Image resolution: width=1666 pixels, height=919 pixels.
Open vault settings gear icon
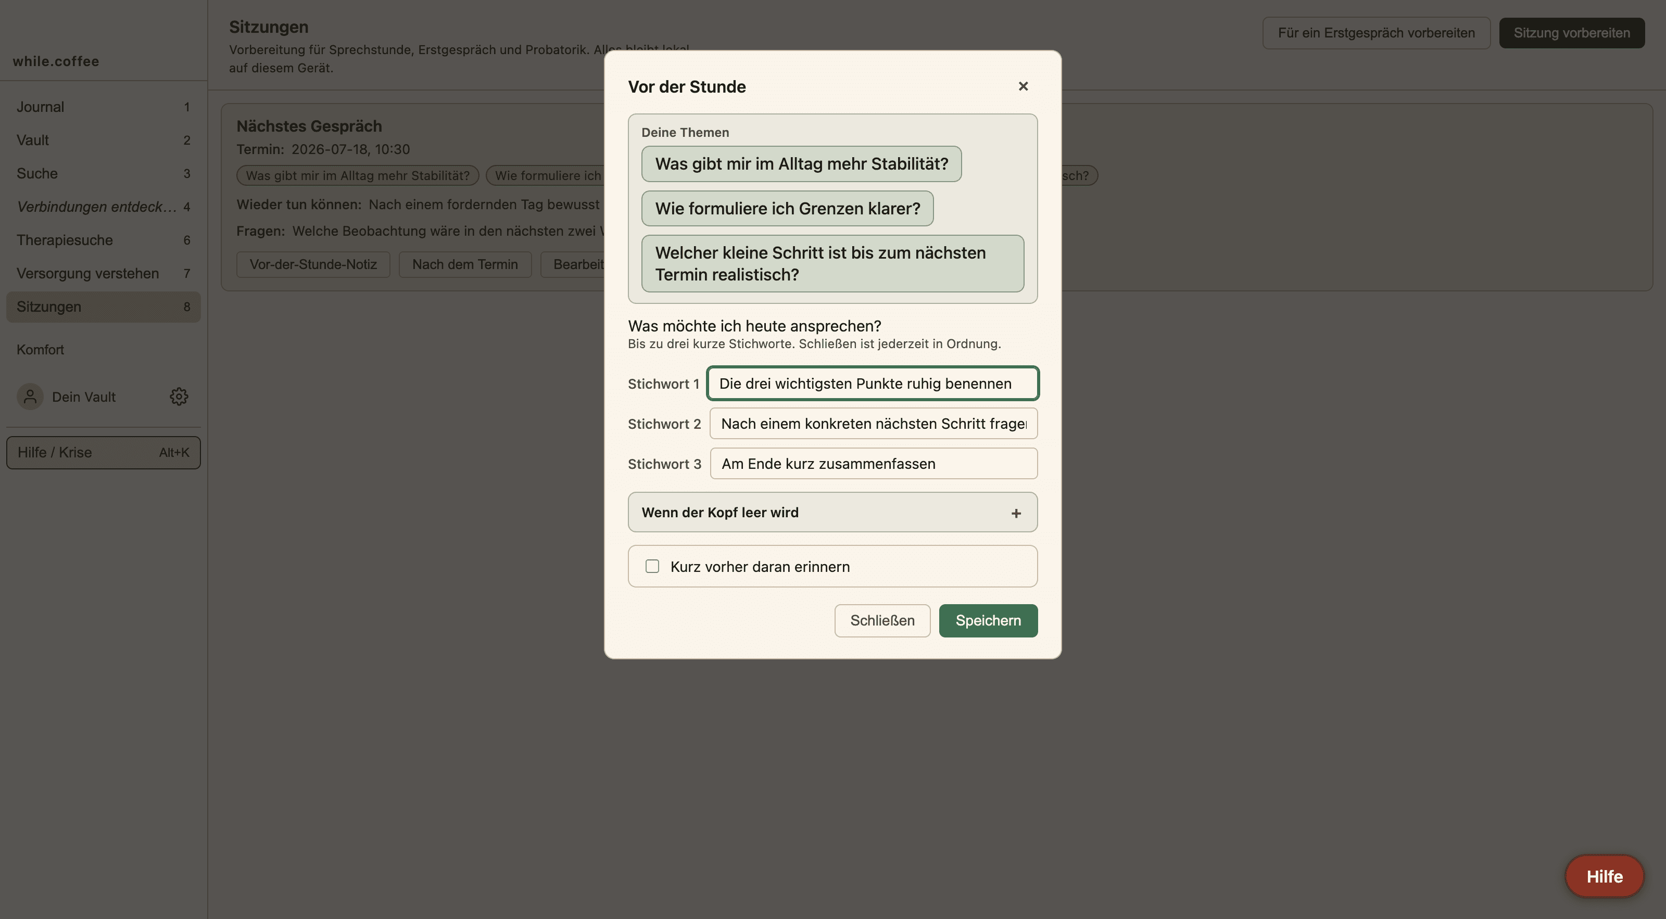click(179, 396)
